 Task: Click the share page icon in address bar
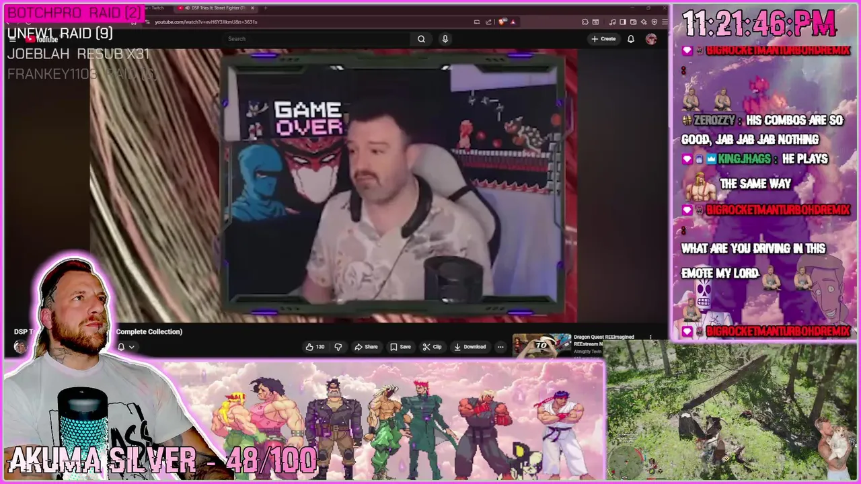pyautogui.click(x=489, y=22)
